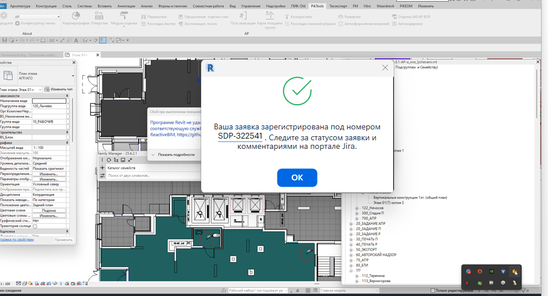Click the Yandex browser tray icon
The height and width of the screenshot is (296, 548).
coord(503,271)
